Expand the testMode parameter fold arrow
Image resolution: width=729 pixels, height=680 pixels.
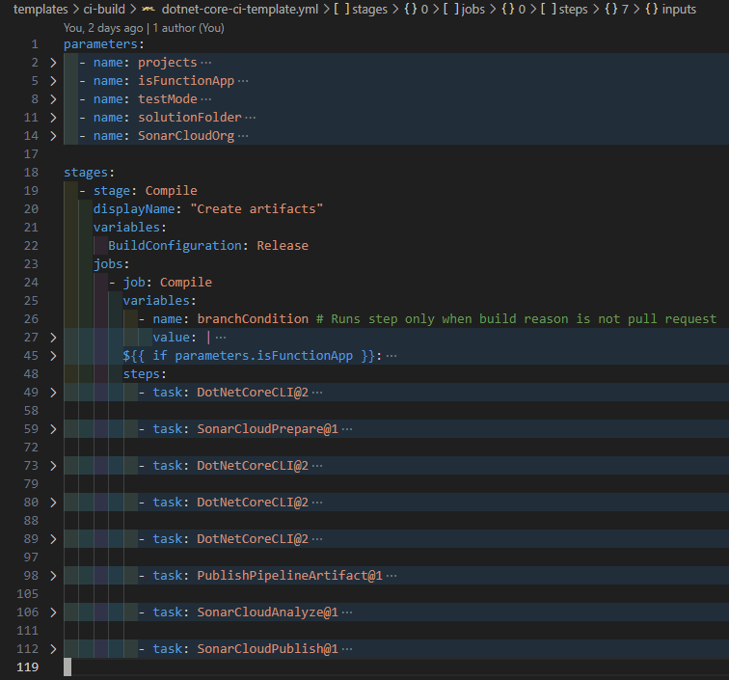pos(53,99)
